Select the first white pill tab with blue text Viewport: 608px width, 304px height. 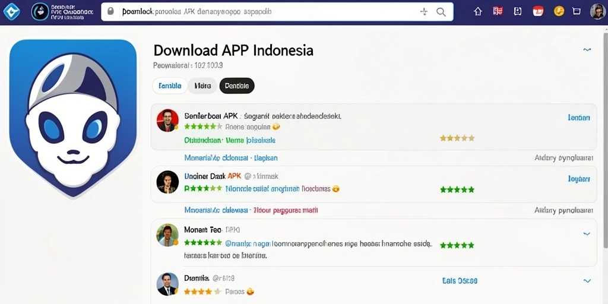pos(170,85)
